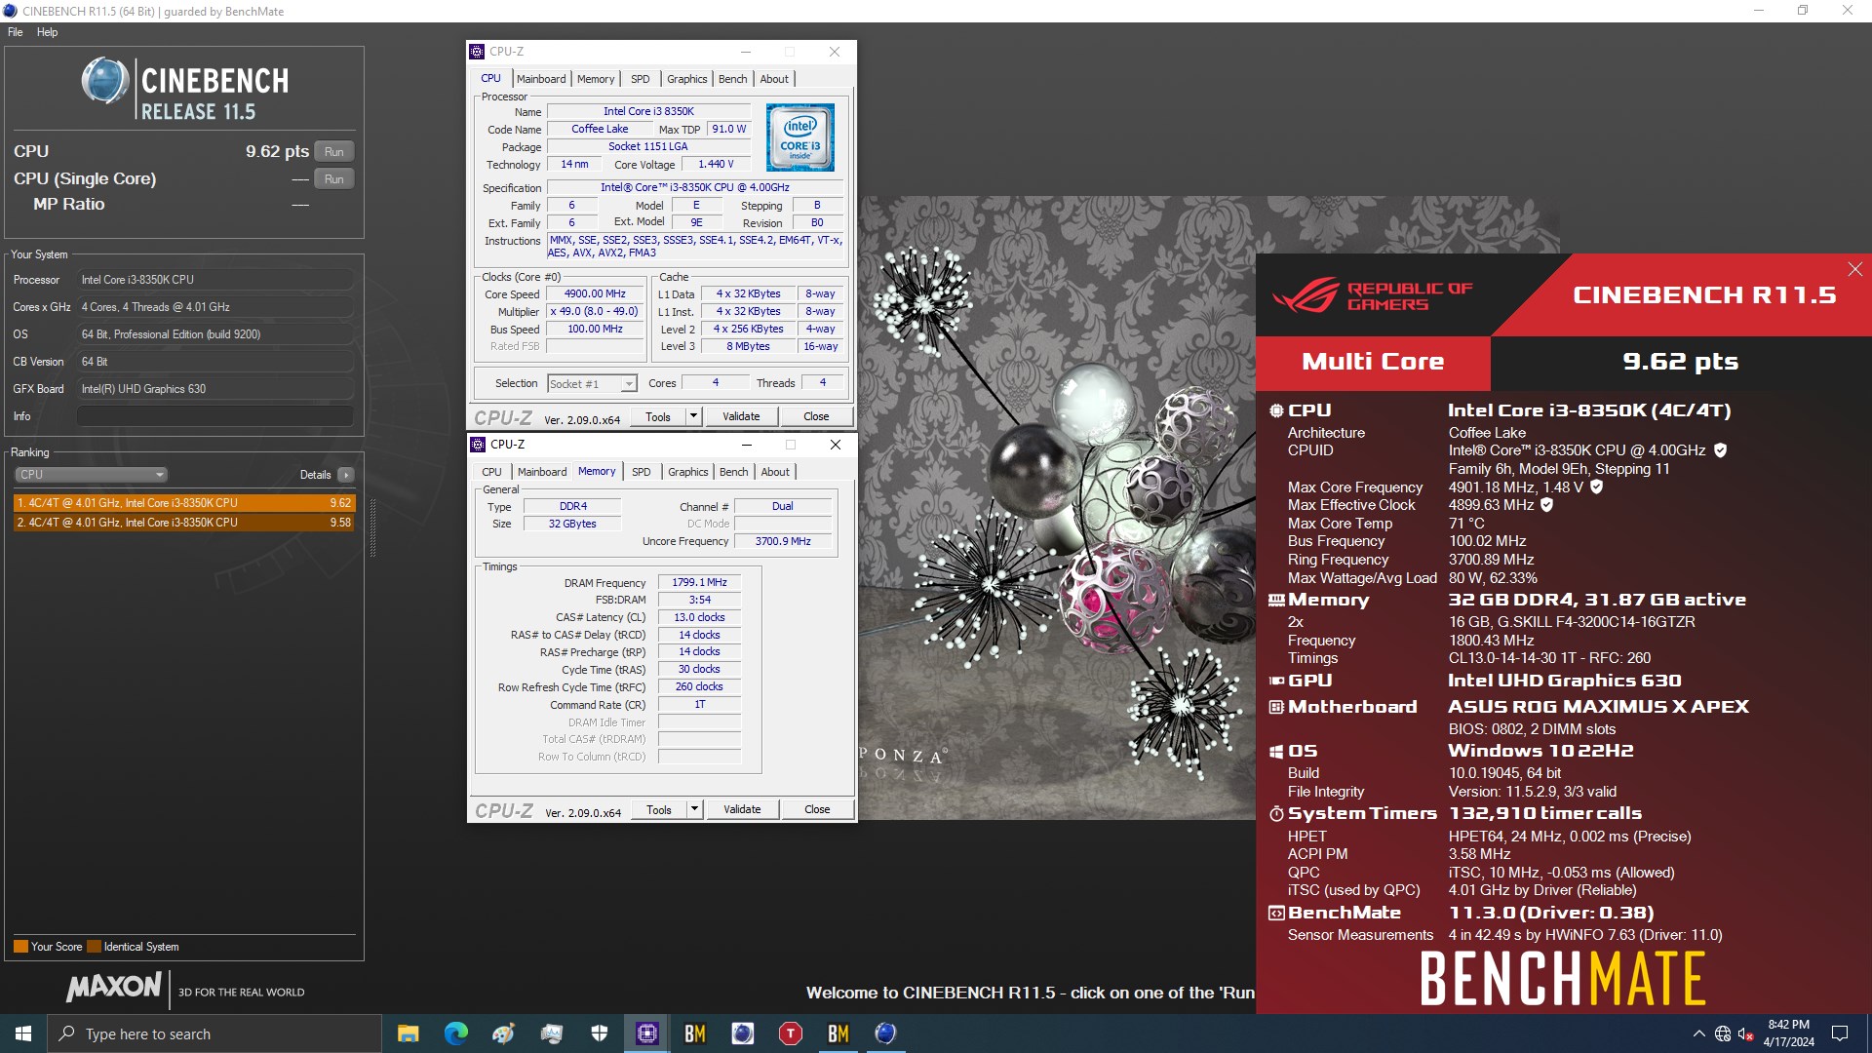This screenshot has height=1053, width=1872.
Task: Open Memory tab in upper CPU-Z window
Action: pyautogui.click(x=596, y=79)
